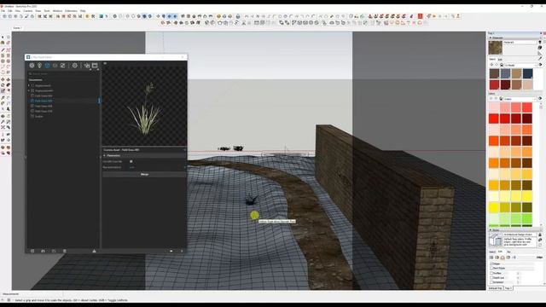
Task: Open Geometry category in V-Ray Asset Editor
Action: tap(47, 66)
